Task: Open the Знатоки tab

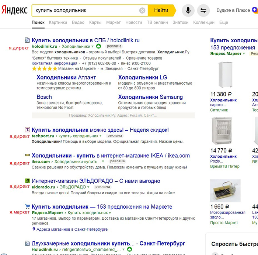Action: [181, 22]
